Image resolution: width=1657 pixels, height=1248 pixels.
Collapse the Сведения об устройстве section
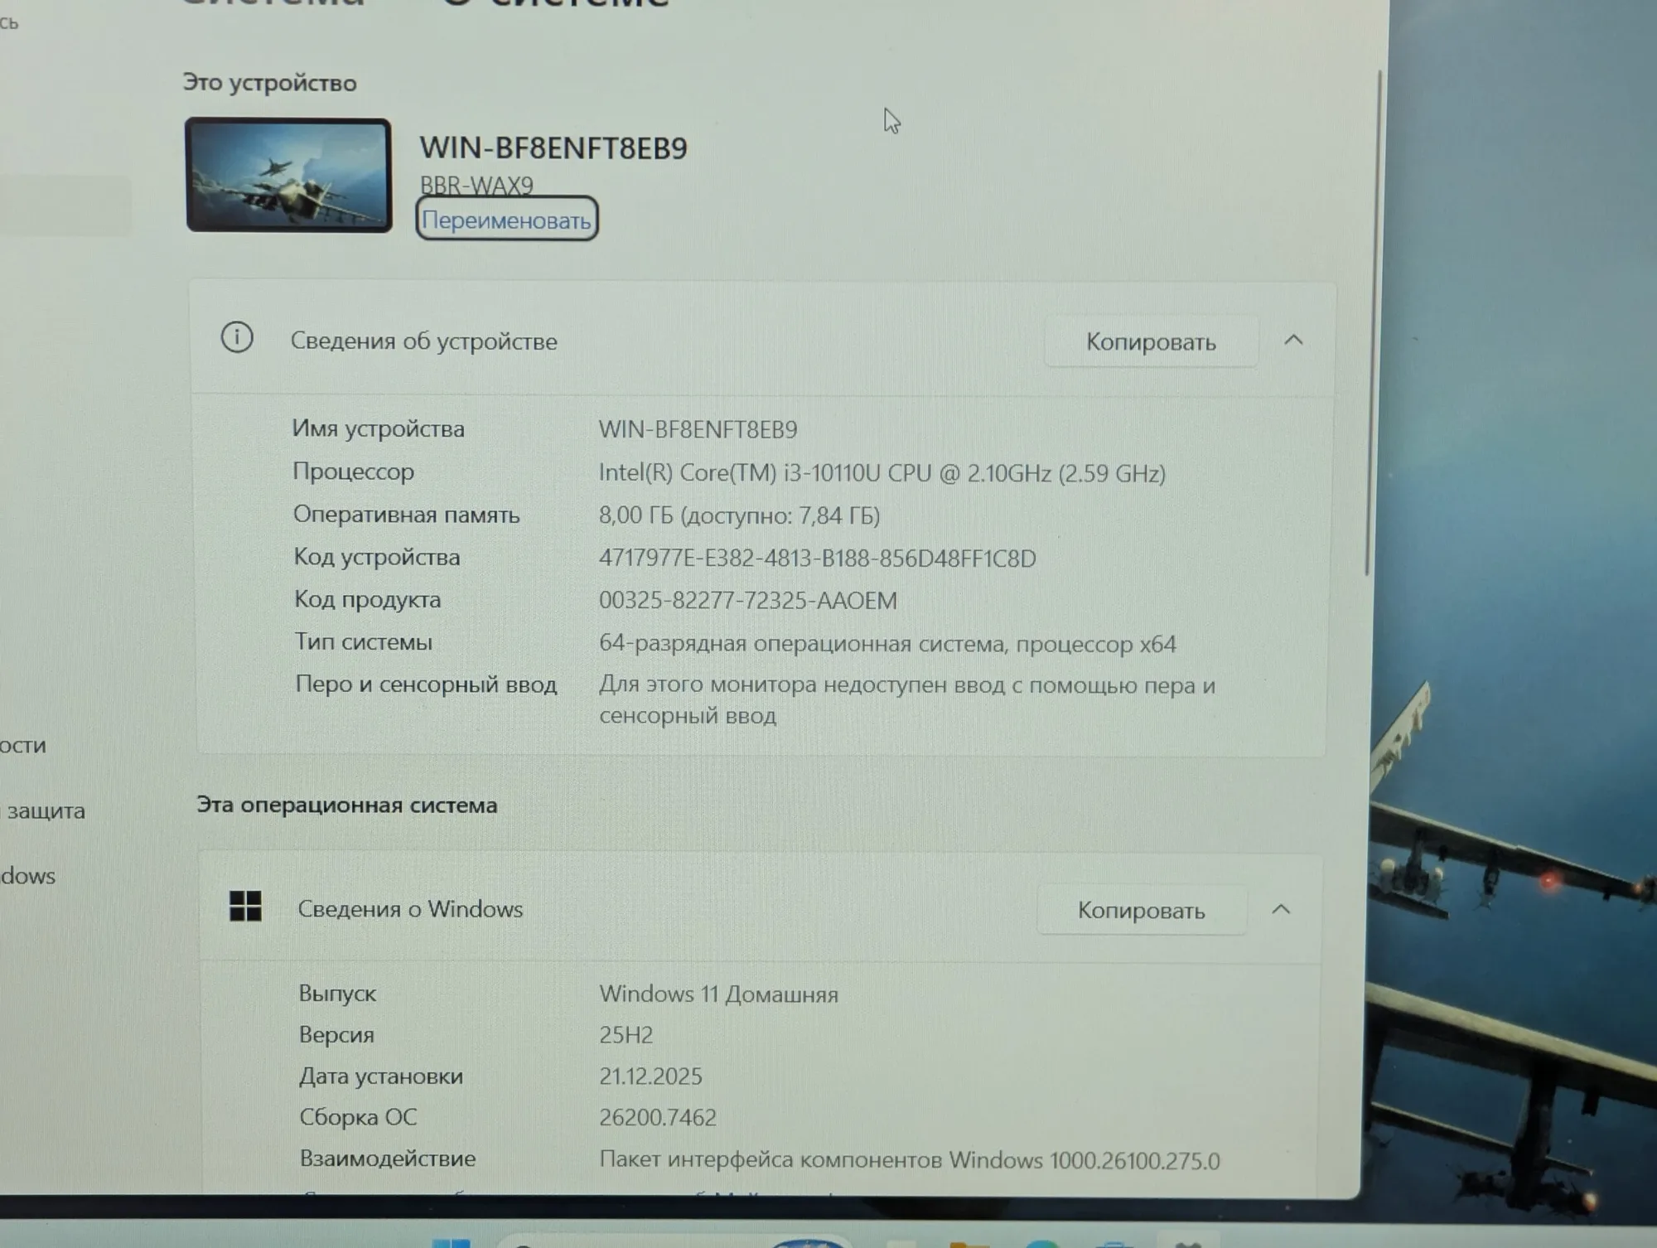coord(1293,340)
